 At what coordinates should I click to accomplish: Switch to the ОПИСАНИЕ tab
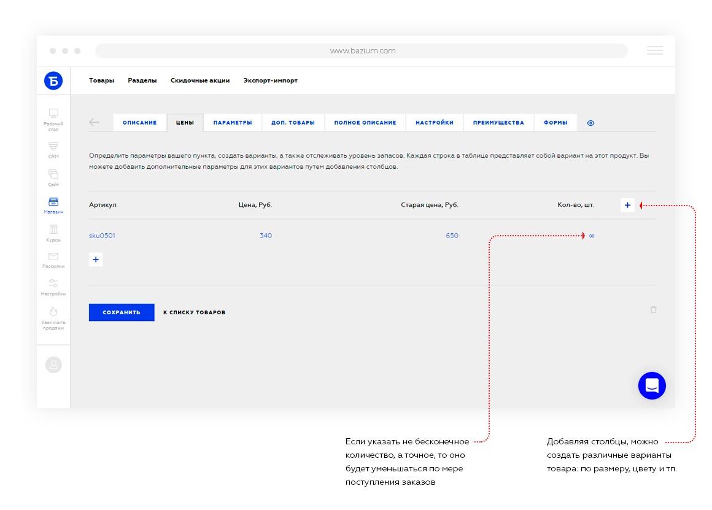coord(139,123)
